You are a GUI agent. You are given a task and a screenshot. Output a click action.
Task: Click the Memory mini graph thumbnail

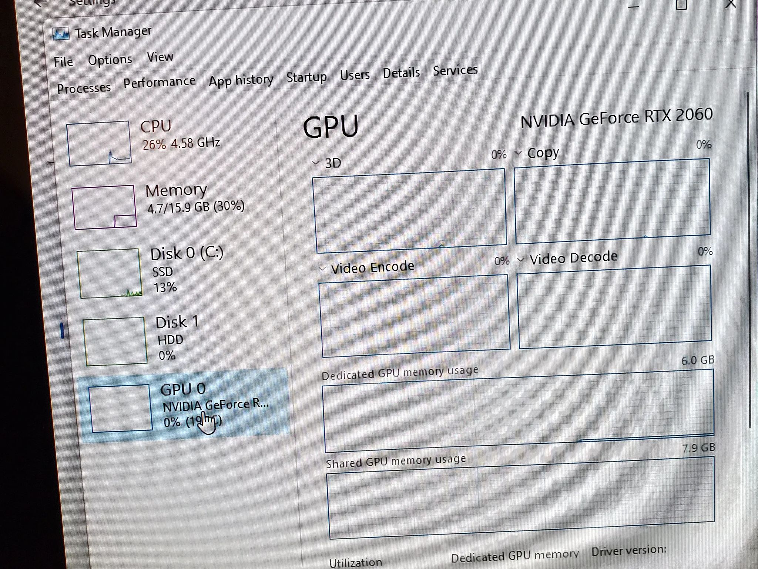[104, 207]
